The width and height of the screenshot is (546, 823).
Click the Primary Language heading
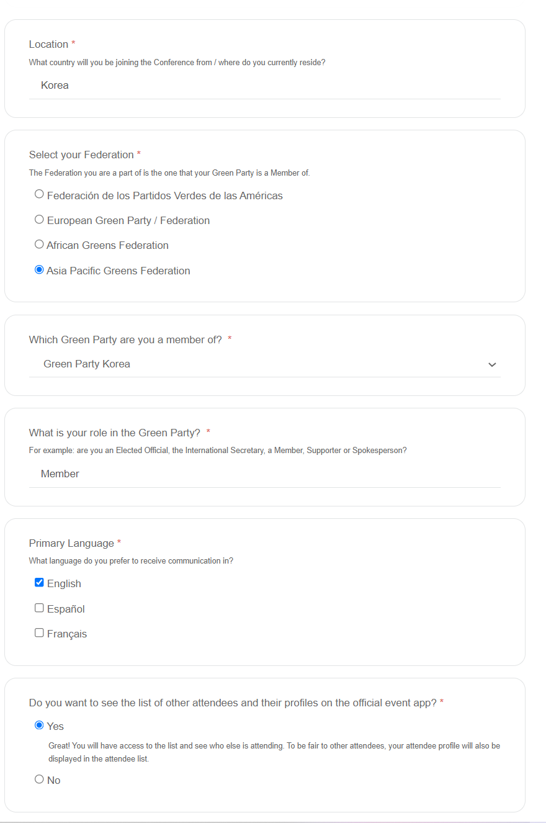click(71, 544)
